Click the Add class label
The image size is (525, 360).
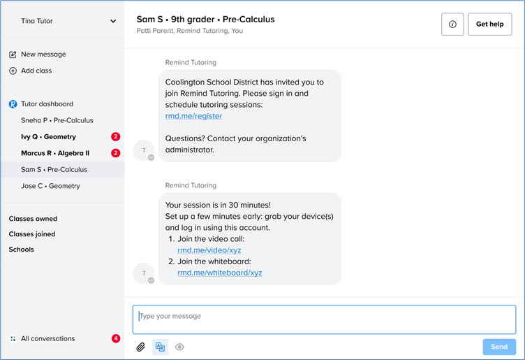[36, 71]
